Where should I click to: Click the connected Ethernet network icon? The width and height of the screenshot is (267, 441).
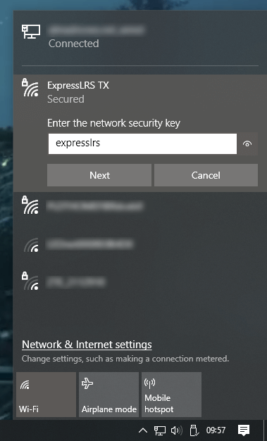click(x=31, y=32)
